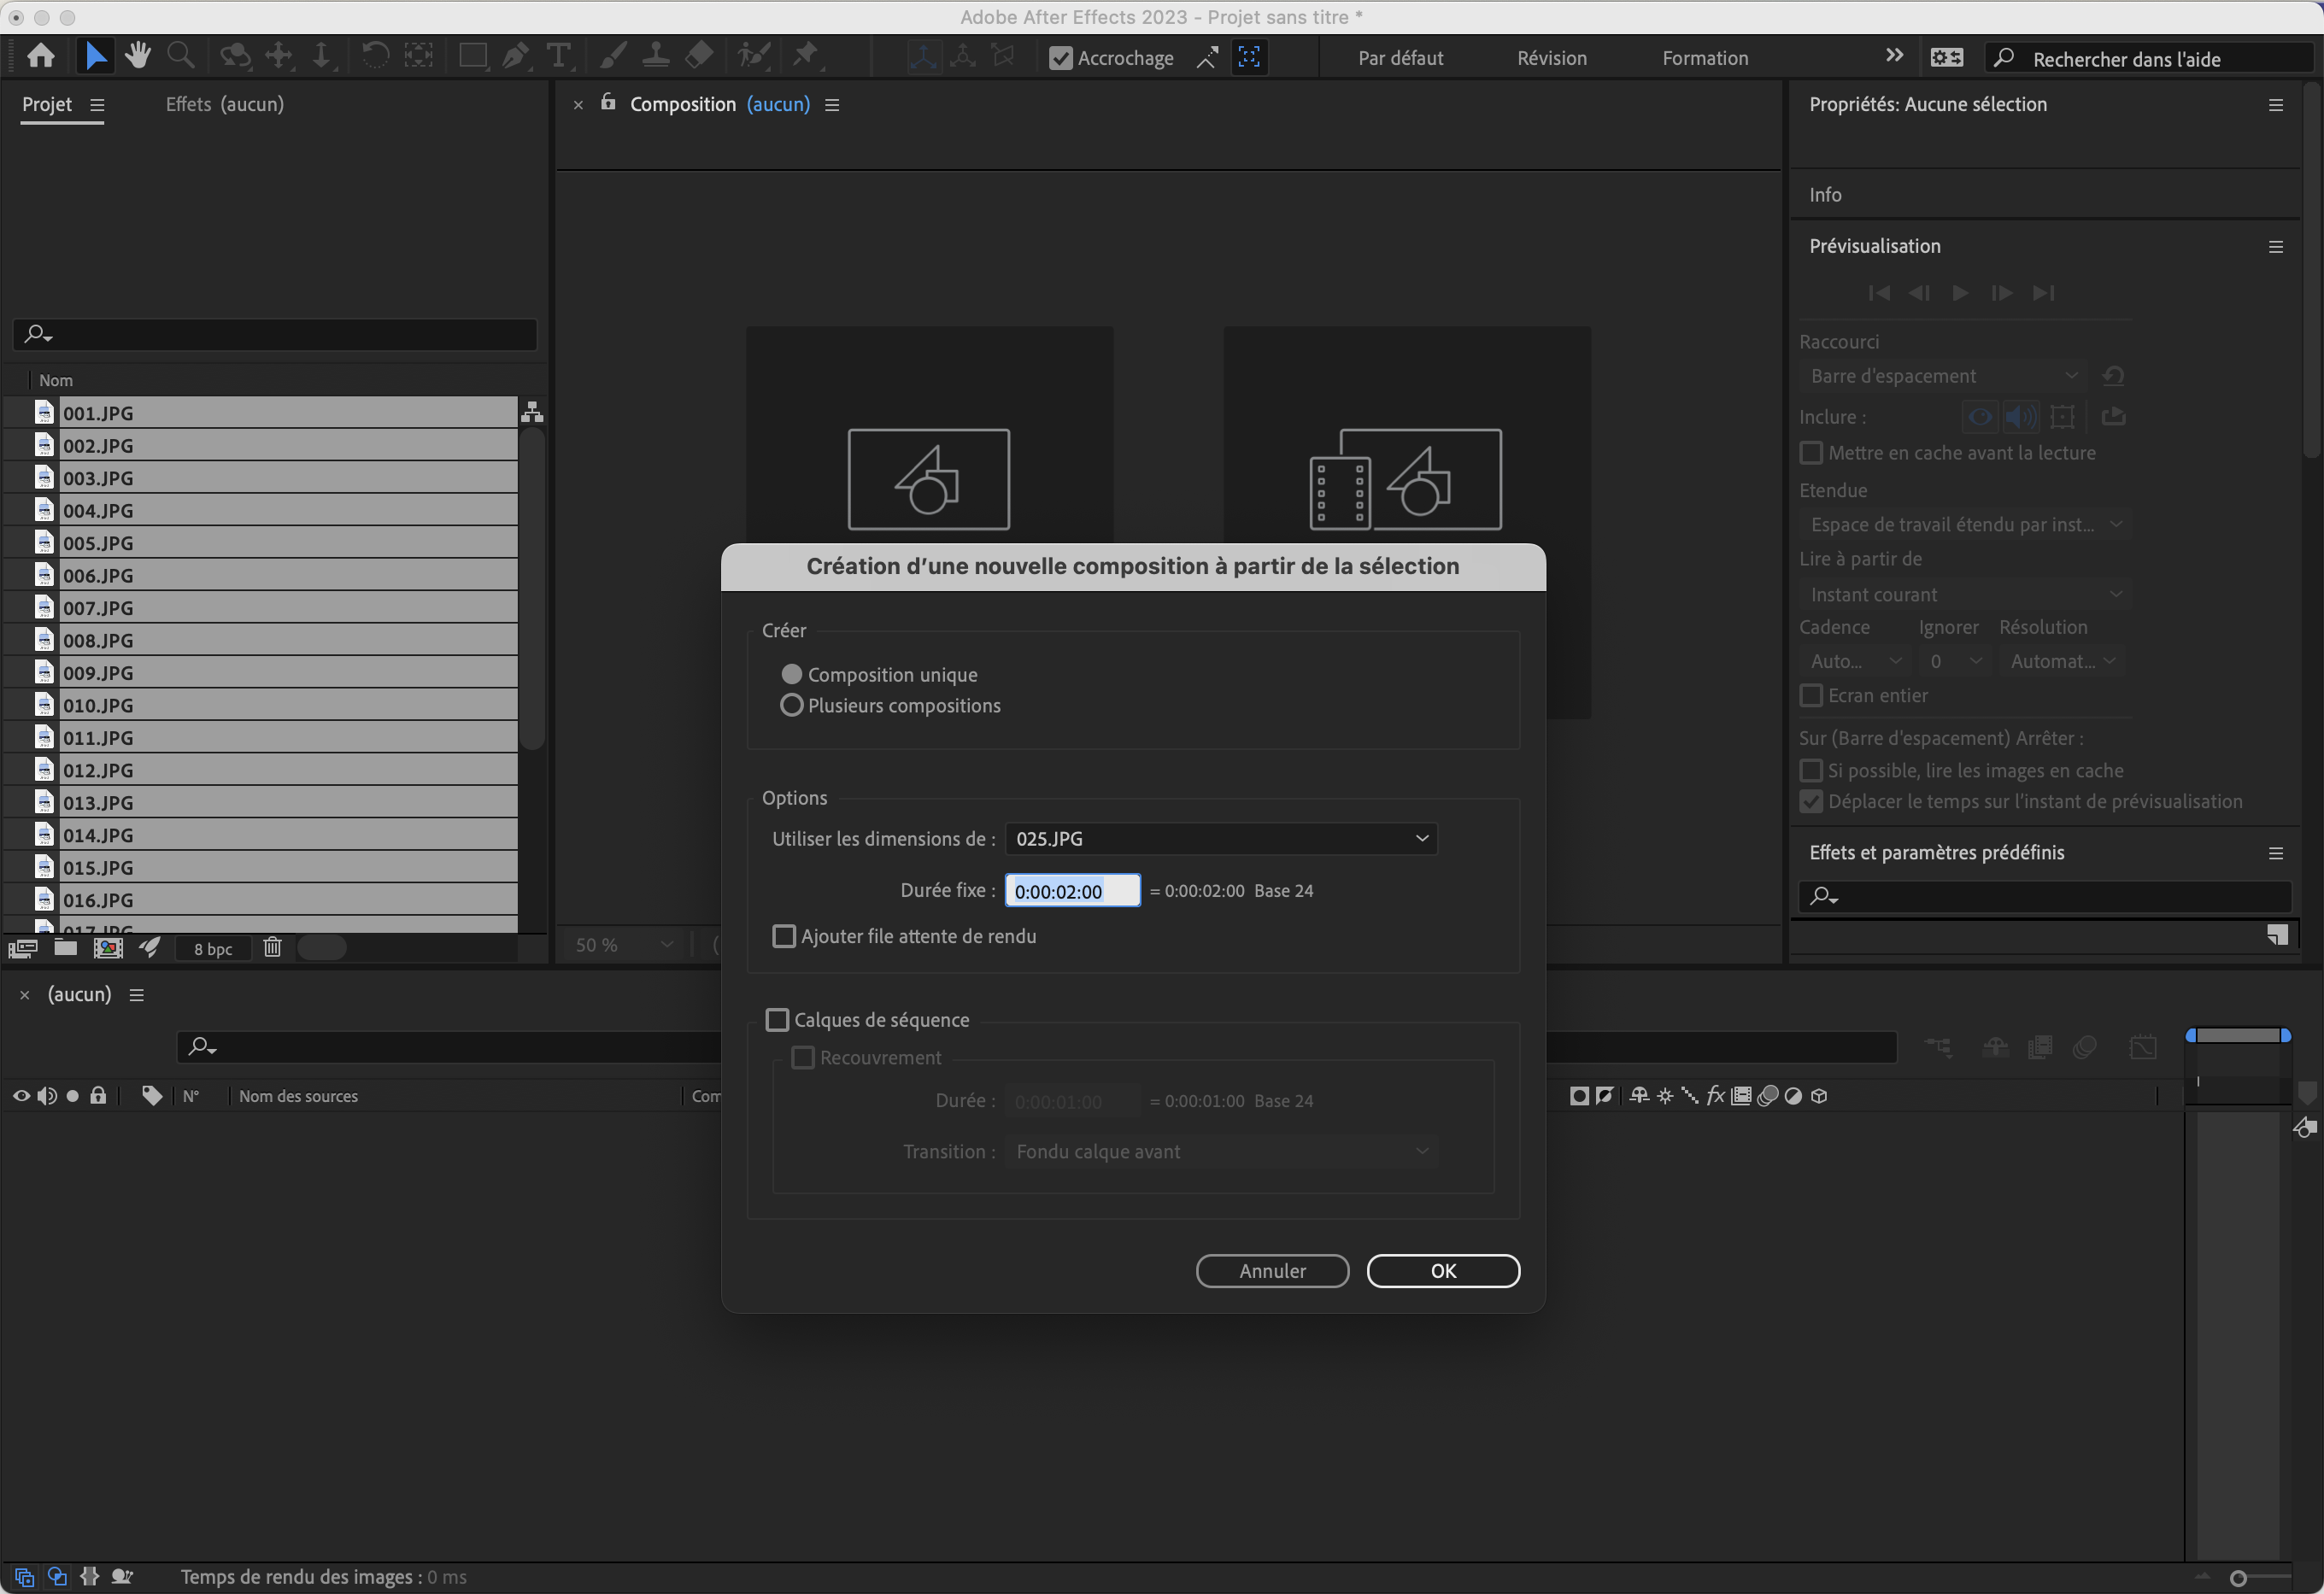
Task: Switch to the Effets tab
Action: click(188, 103)
